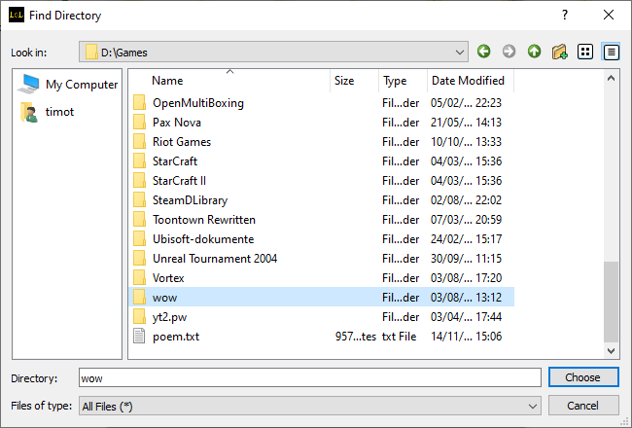632x428 pixels.
Task: Click the Fil...der type cell of Vortex
Action: click(x=401, y=278)
